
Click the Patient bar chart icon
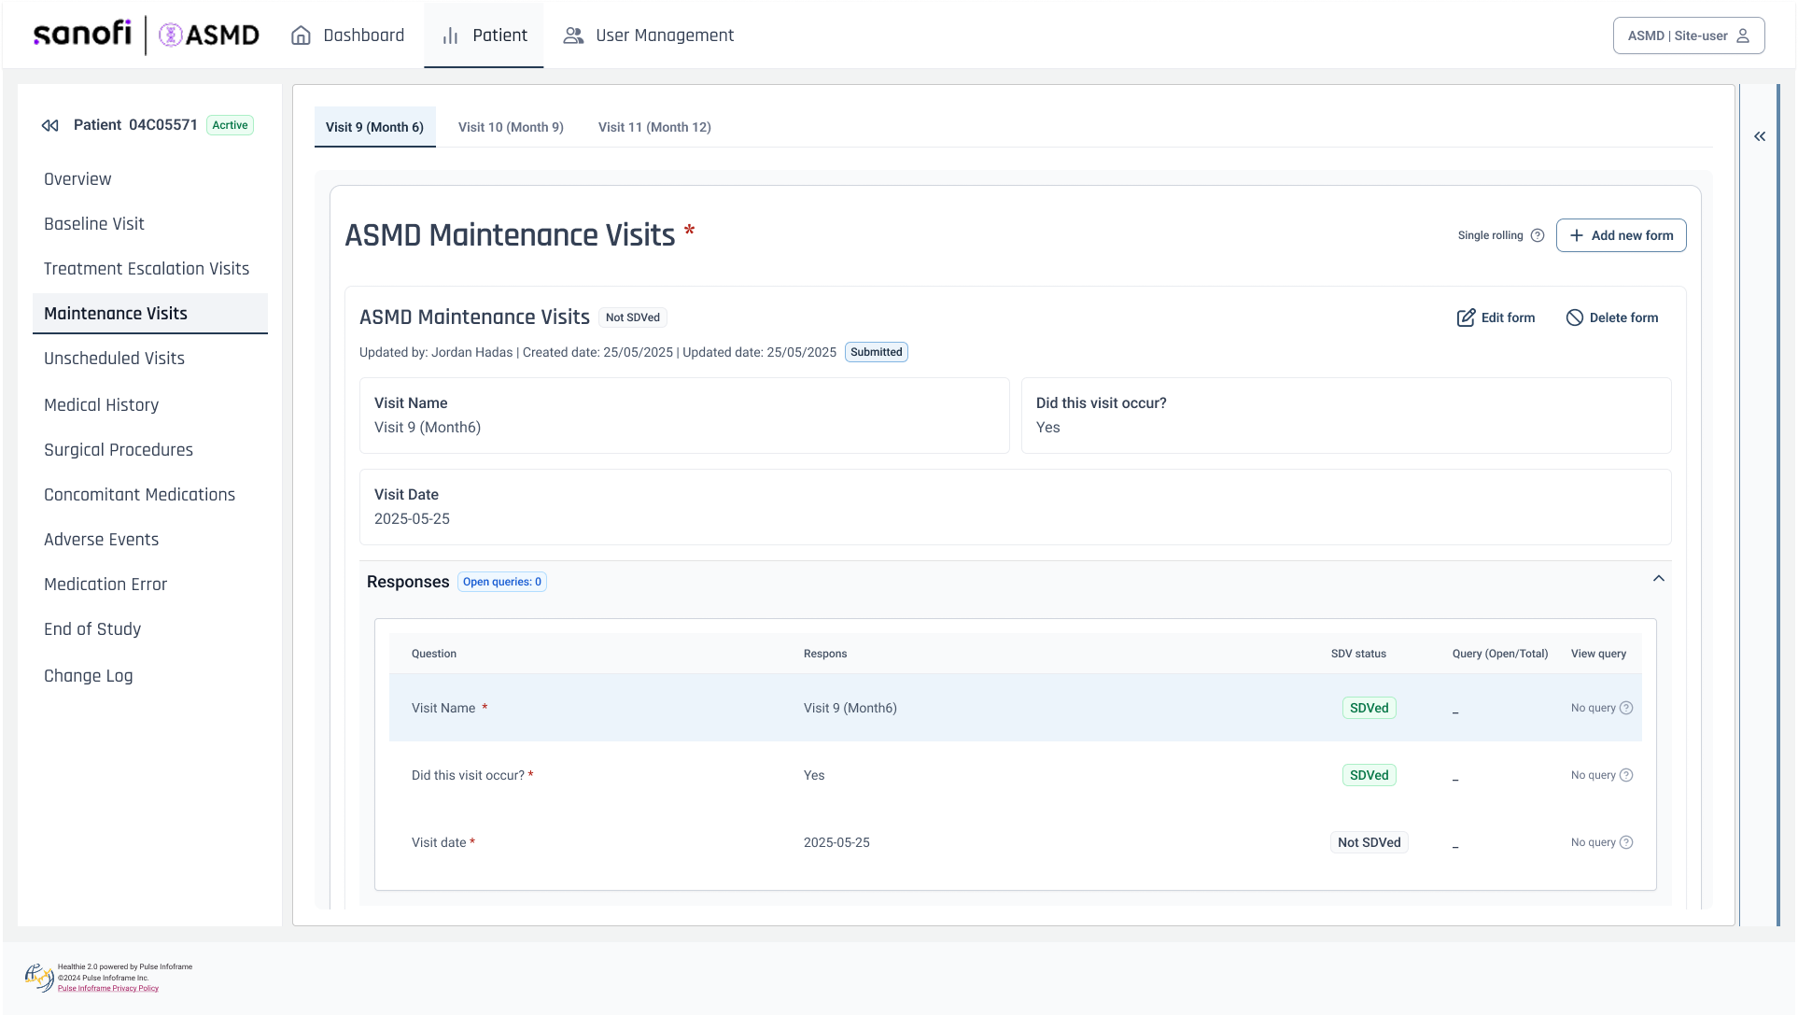[451, 35]
